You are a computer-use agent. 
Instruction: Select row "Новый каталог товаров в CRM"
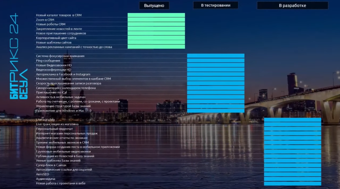pos(59,15)
